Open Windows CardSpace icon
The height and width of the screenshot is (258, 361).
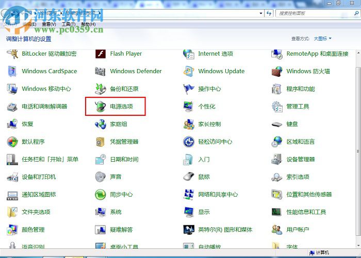coord(12,71)
